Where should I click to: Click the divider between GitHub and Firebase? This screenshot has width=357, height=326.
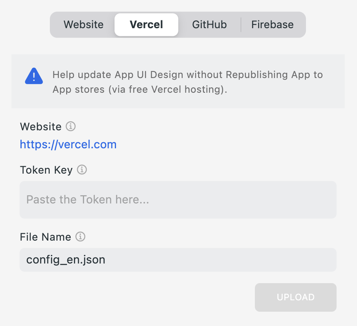coord(241,25)
